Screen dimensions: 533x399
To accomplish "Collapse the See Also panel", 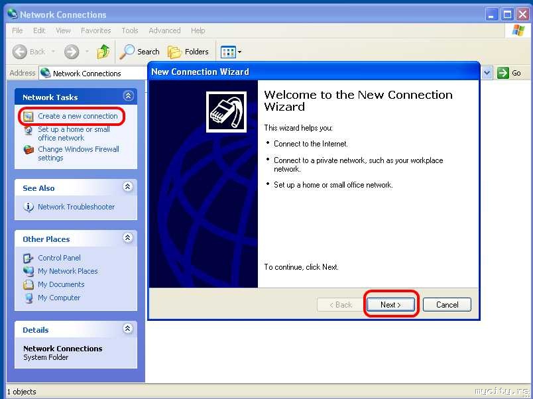I will [127, 187].
